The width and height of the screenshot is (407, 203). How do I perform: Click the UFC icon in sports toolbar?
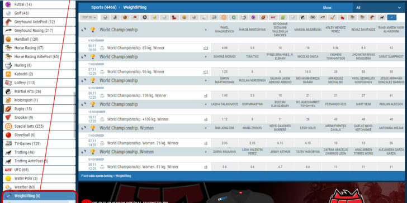pyautogui.click(x=273, y=18)
